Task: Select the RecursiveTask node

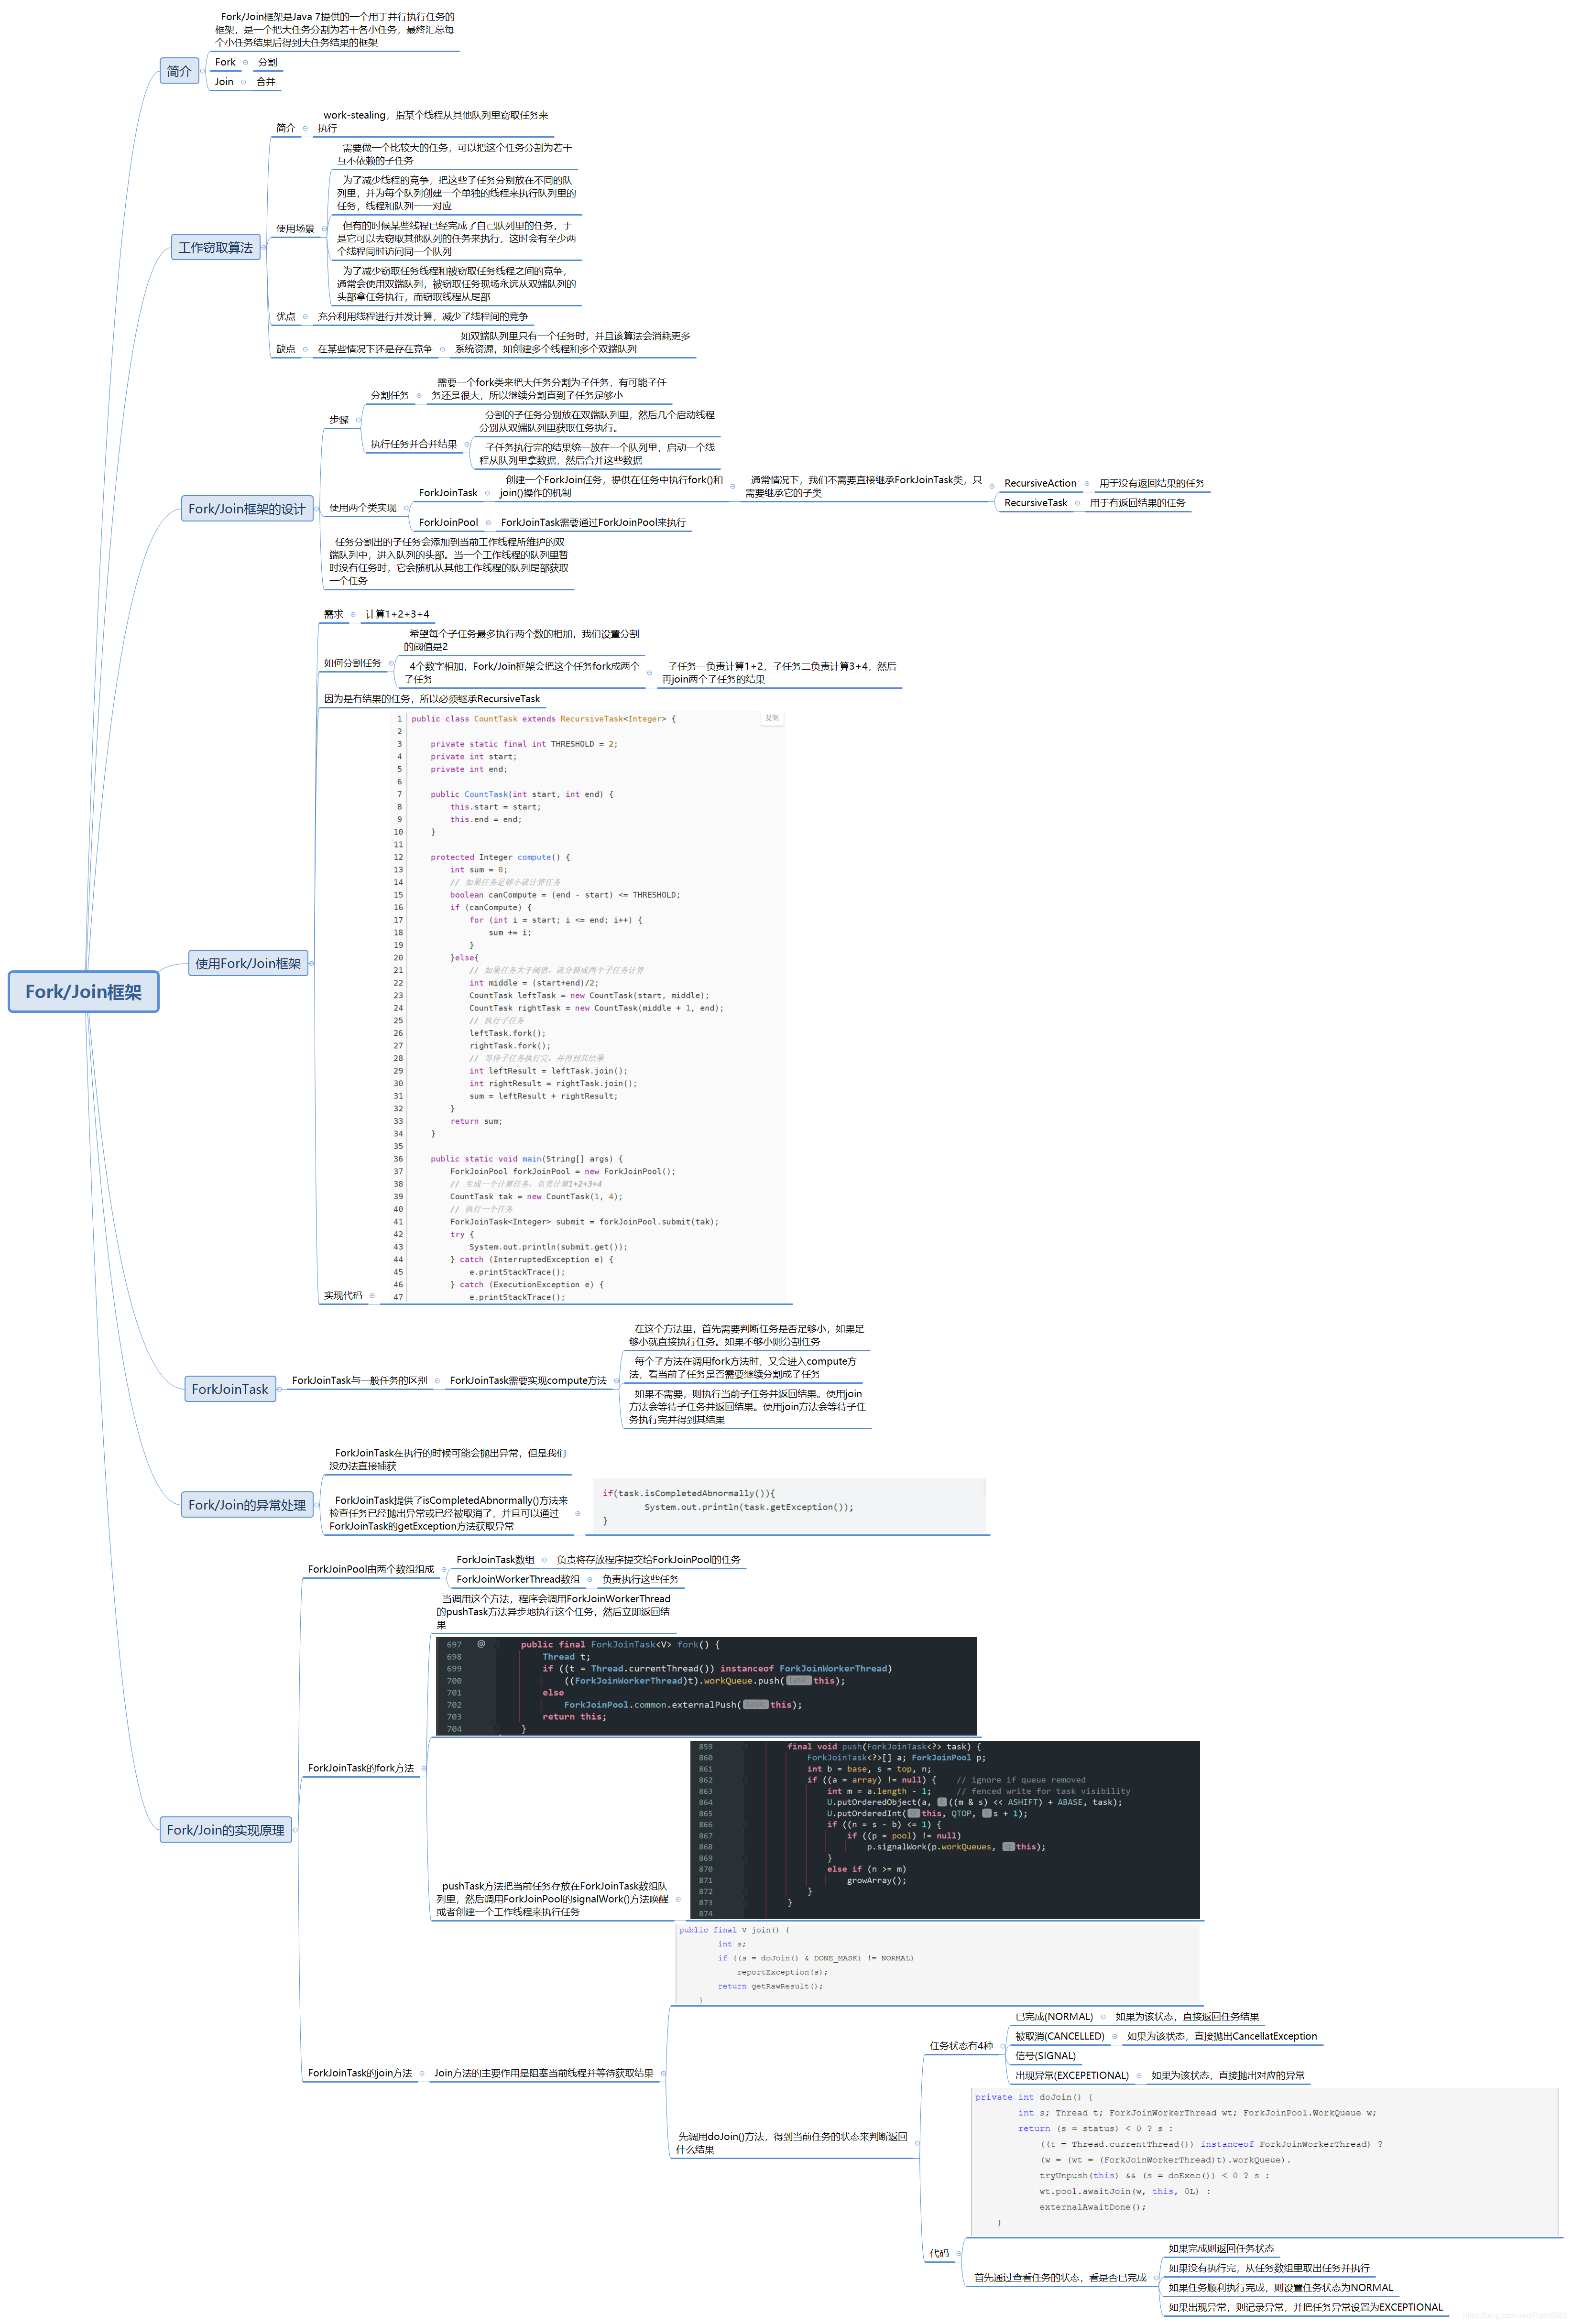Action: 1035,503
